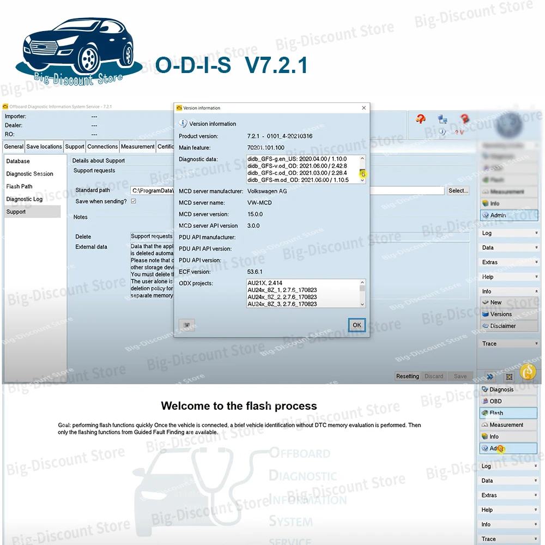Open Disclaimer under Info section
Viewport: 545px width, 545px height.
point(509,326)
